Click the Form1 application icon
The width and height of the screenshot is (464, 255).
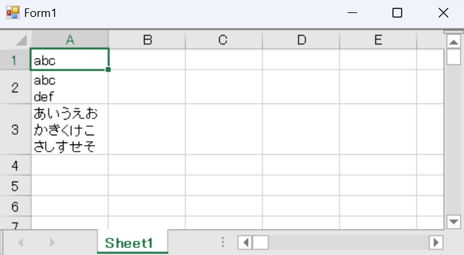pos(13,13)
